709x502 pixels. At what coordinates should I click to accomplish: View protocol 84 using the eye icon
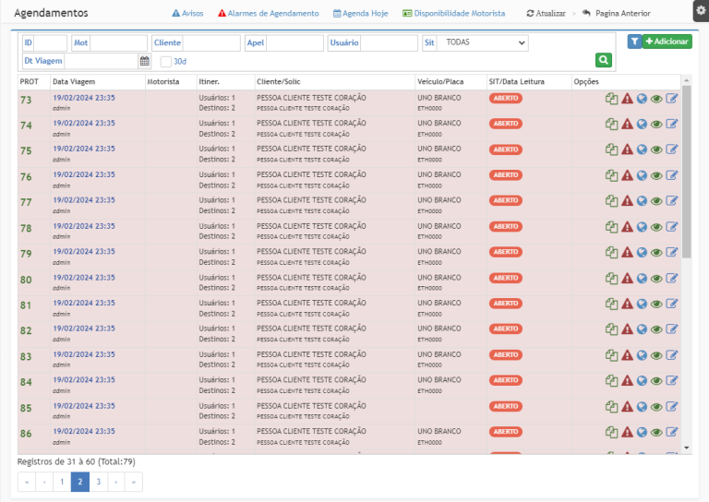point(656,381)
